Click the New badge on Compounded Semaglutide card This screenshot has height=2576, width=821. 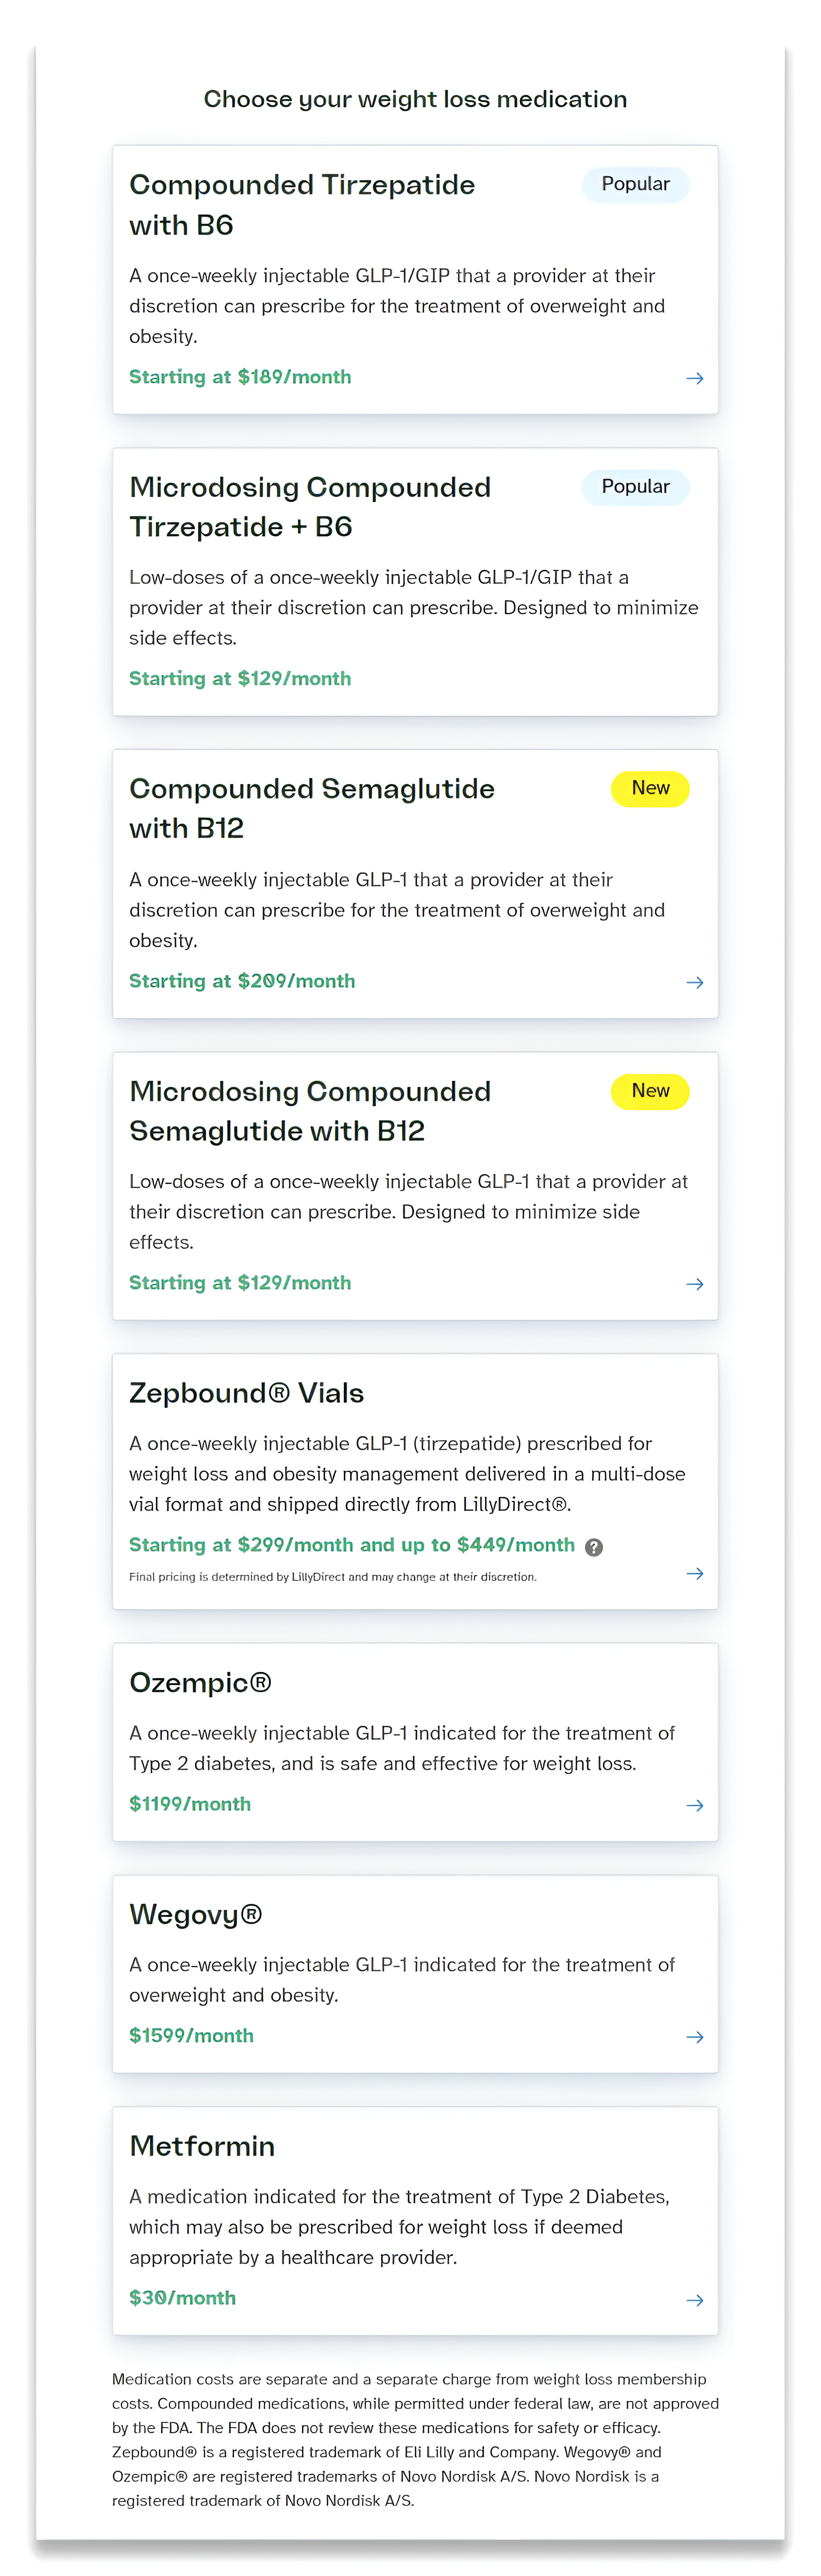(x=650, y=788)
